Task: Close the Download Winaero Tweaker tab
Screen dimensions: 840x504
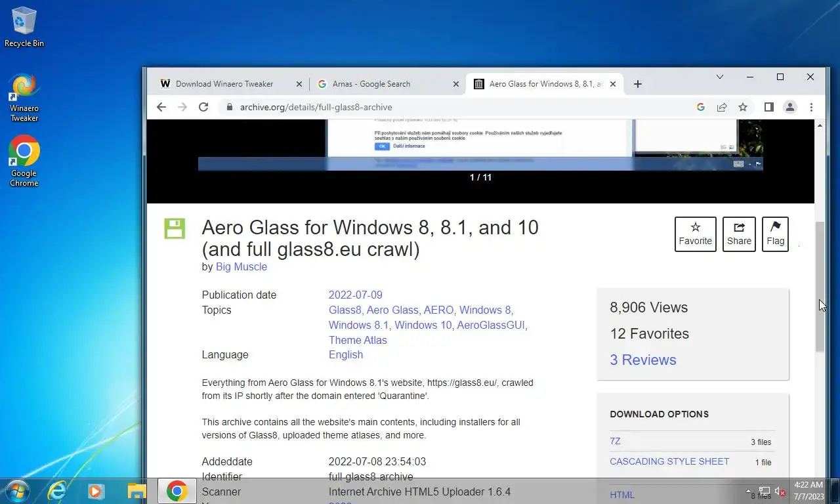Action: 299,84
